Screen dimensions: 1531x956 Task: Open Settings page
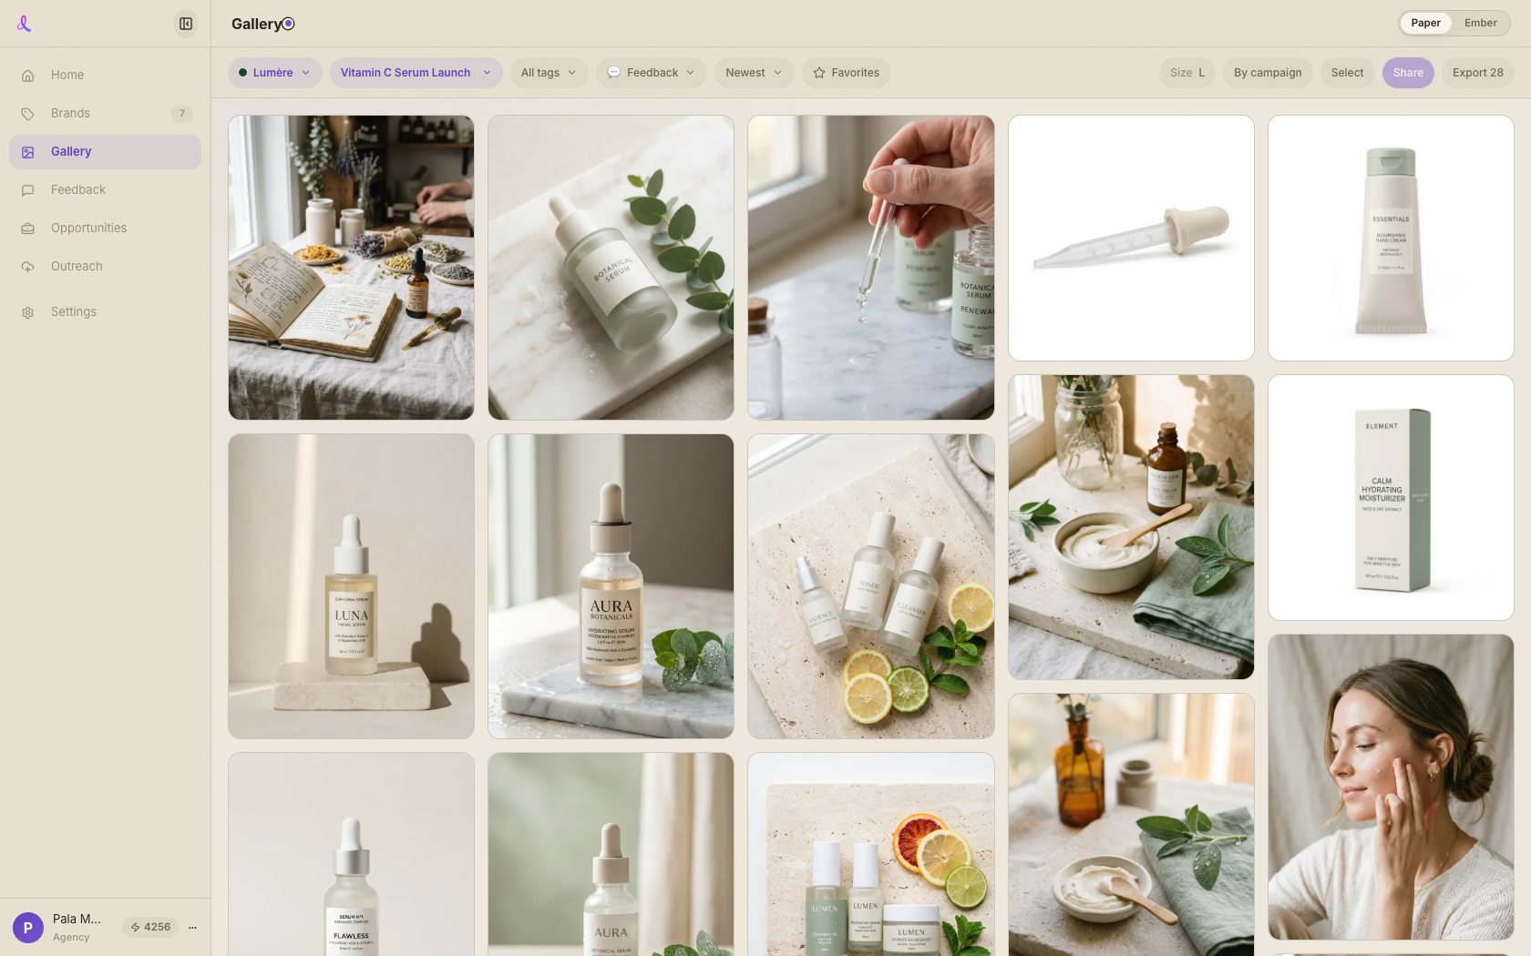(x=105, y=312)
